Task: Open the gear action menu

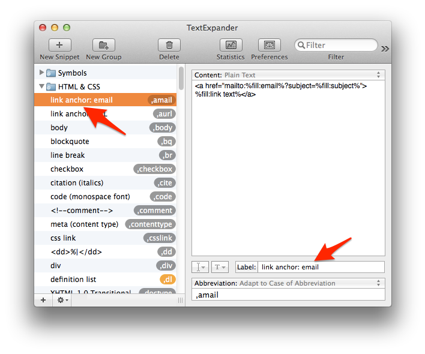Action: (x=62, y=300)
